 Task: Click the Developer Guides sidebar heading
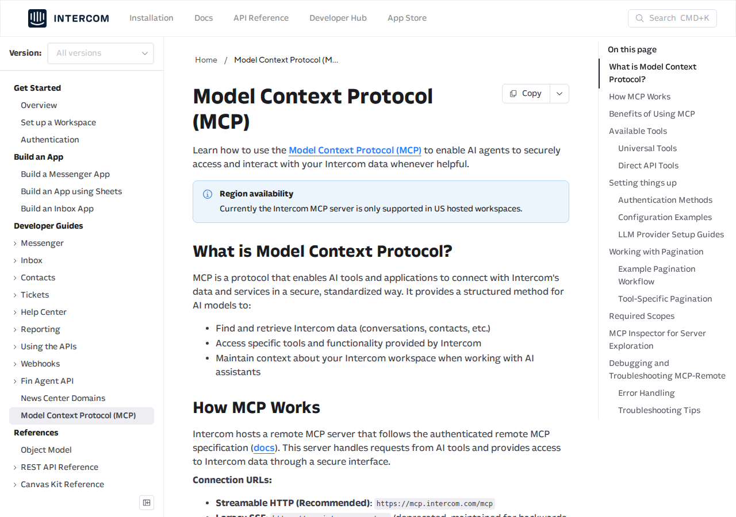(48, 226)
